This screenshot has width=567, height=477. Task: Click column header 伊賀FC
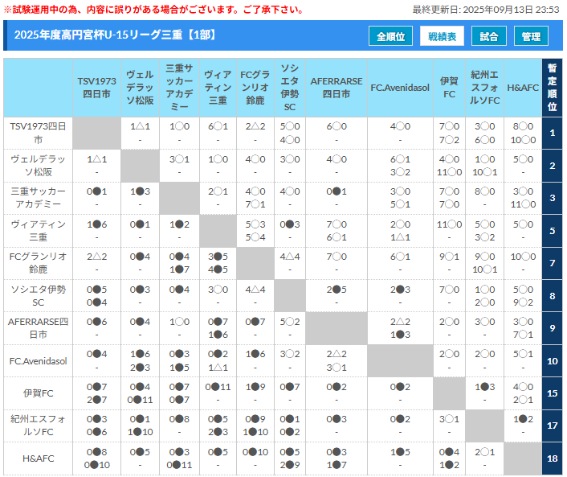449,88
